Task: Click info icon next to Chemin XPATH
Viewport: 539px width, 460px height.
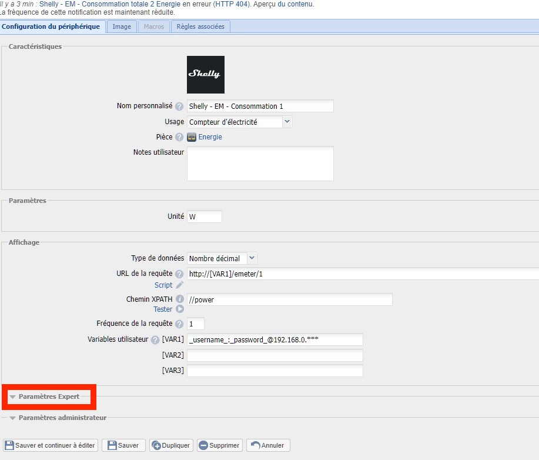Action: point(179,299)
